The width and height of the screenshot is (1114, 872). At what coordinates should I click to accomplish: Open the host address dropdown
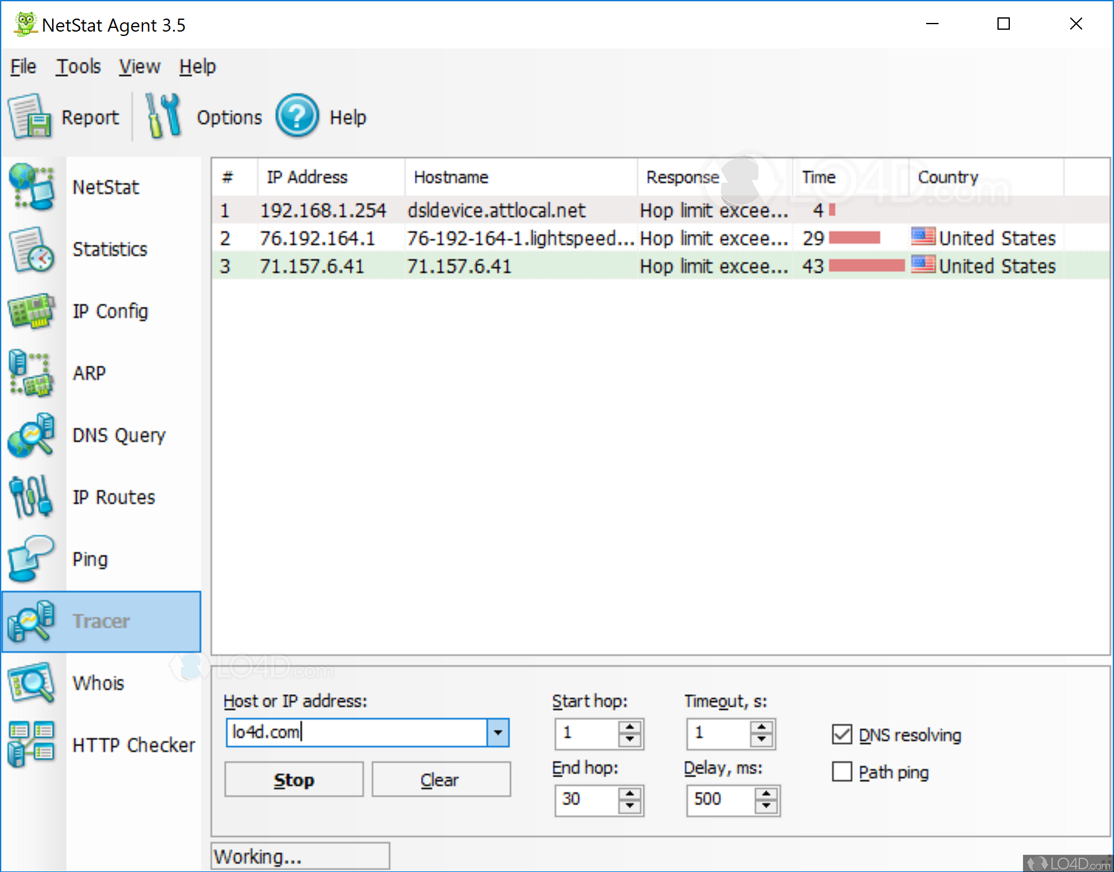(497, 732)
